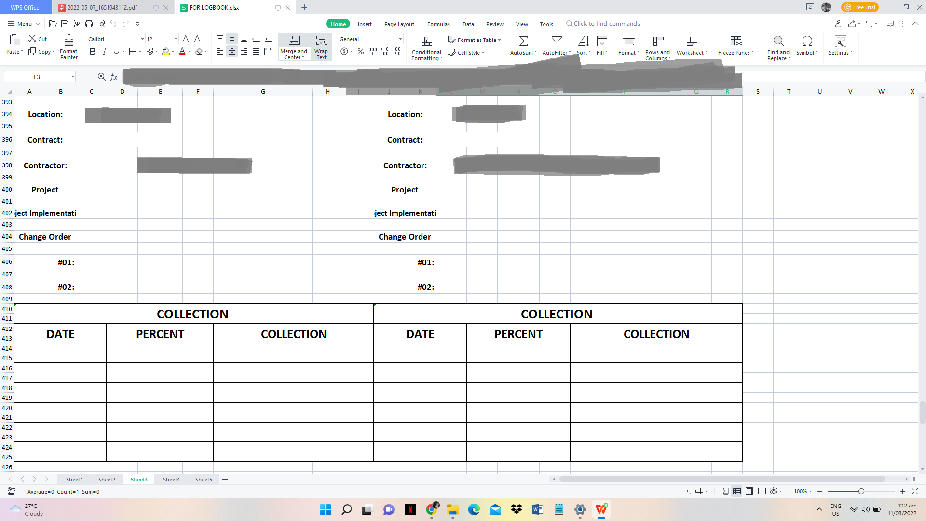Click the Cut button

coord(38,39)
